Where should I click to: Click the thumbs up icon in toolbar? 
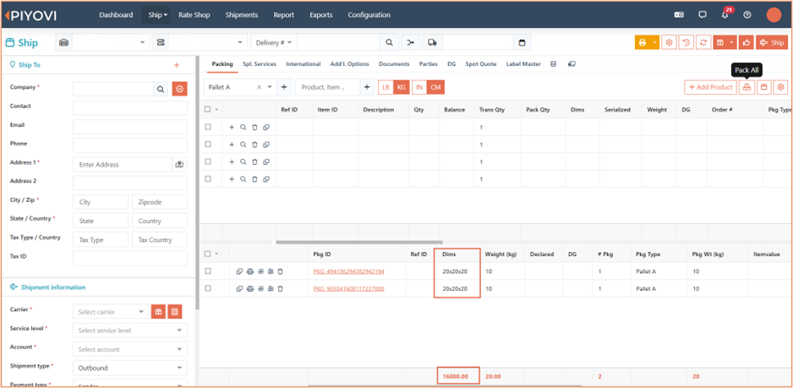747,42
